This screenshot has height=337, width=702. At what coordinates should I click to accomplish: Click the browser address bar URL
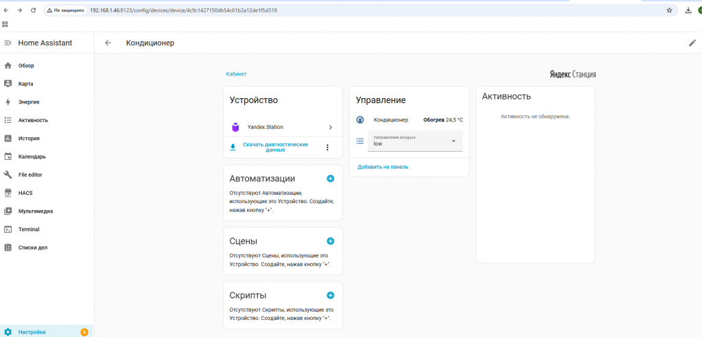coord(183,10)
